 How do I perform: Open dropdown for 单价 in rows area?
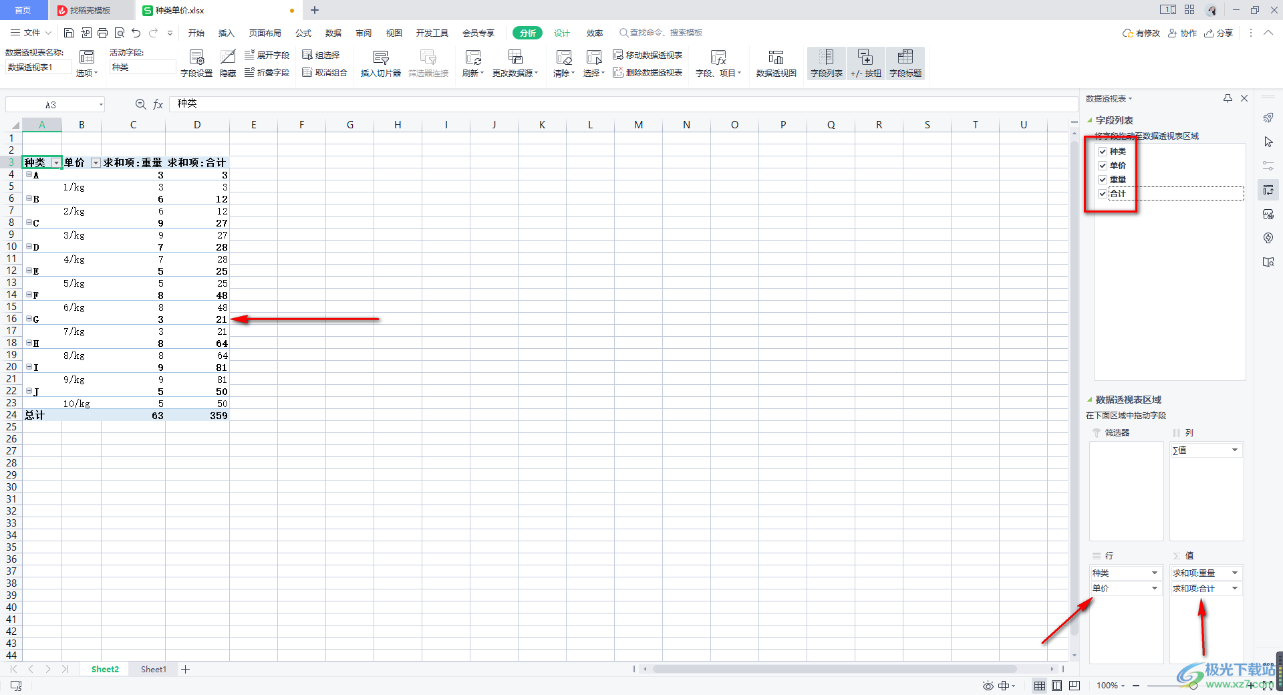tap(1154, 588)
